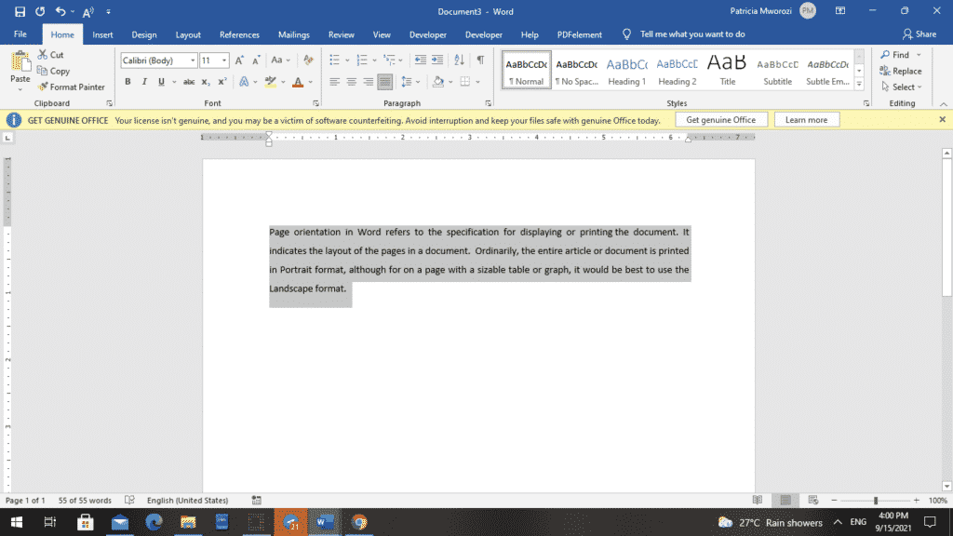Open the Font name dropdown
953x536 pixels.
coord(193,60)
